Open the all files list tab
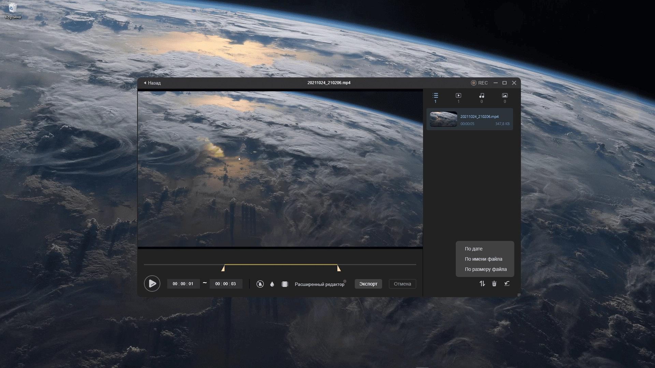Screen dimensions: 655x368 click(435, 98)
